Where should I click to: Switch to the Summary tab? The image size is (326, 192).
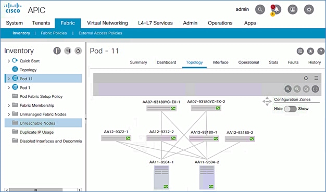(x=139, y=62)
